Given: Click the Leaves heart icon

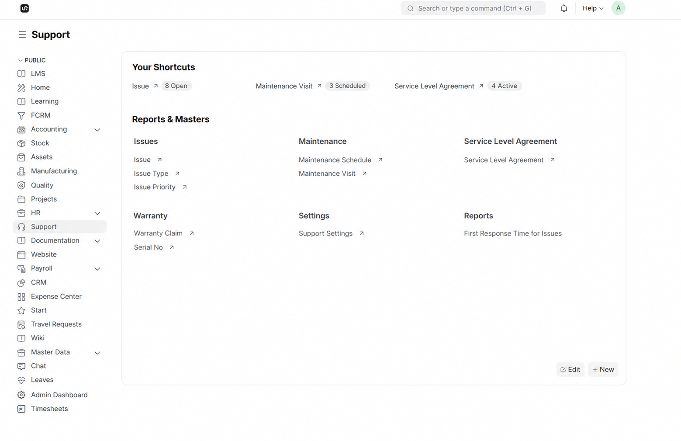Looking at the screenshot, I should click(21, 380).
